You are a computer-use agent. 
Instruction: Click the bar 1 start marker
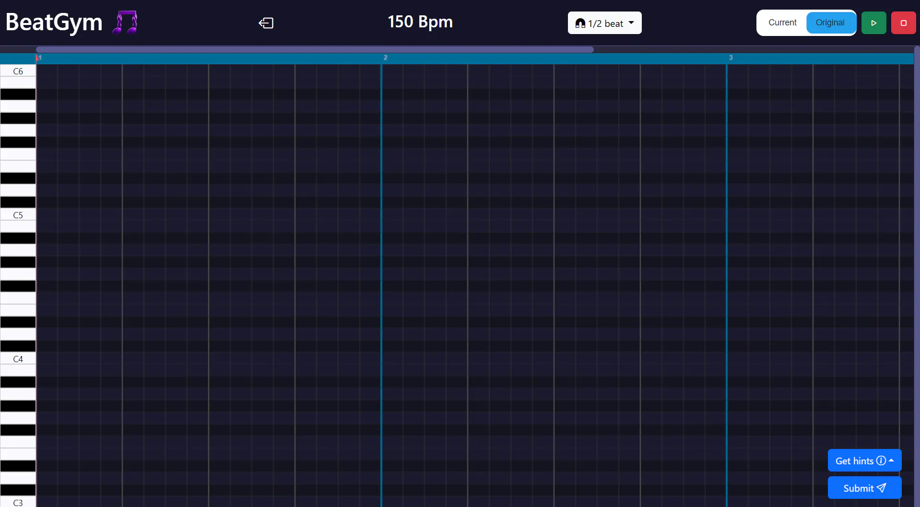pyautogui.click(x=38, y=58)
